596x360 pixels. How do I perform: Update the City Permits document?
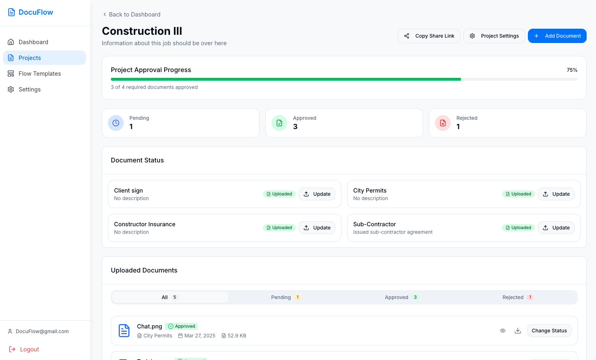click(x=556, y=194)
